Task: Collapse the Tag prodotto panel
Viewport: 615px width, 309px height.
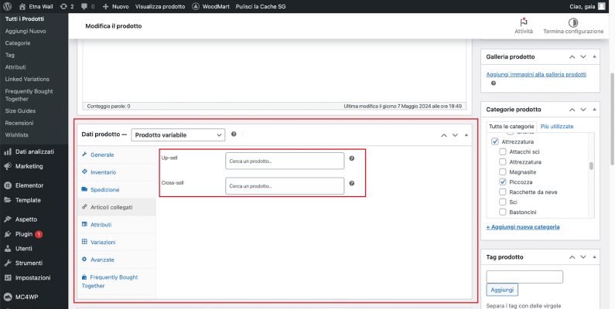Action: coord(595,257)
